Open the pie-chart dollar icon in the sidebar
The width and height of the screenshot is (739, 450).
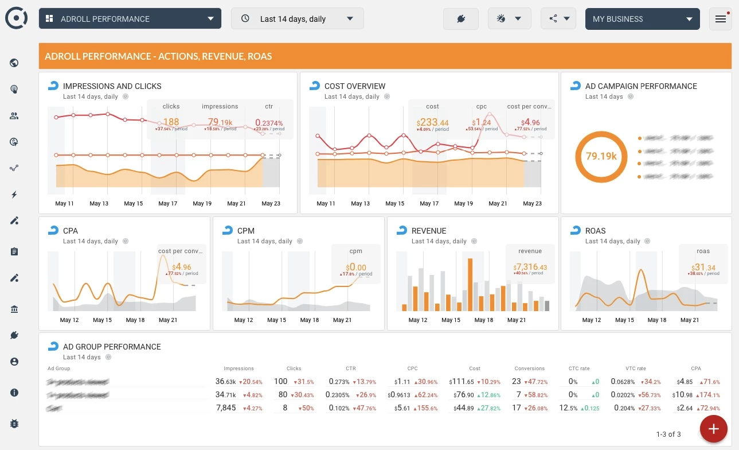(14, 142)
